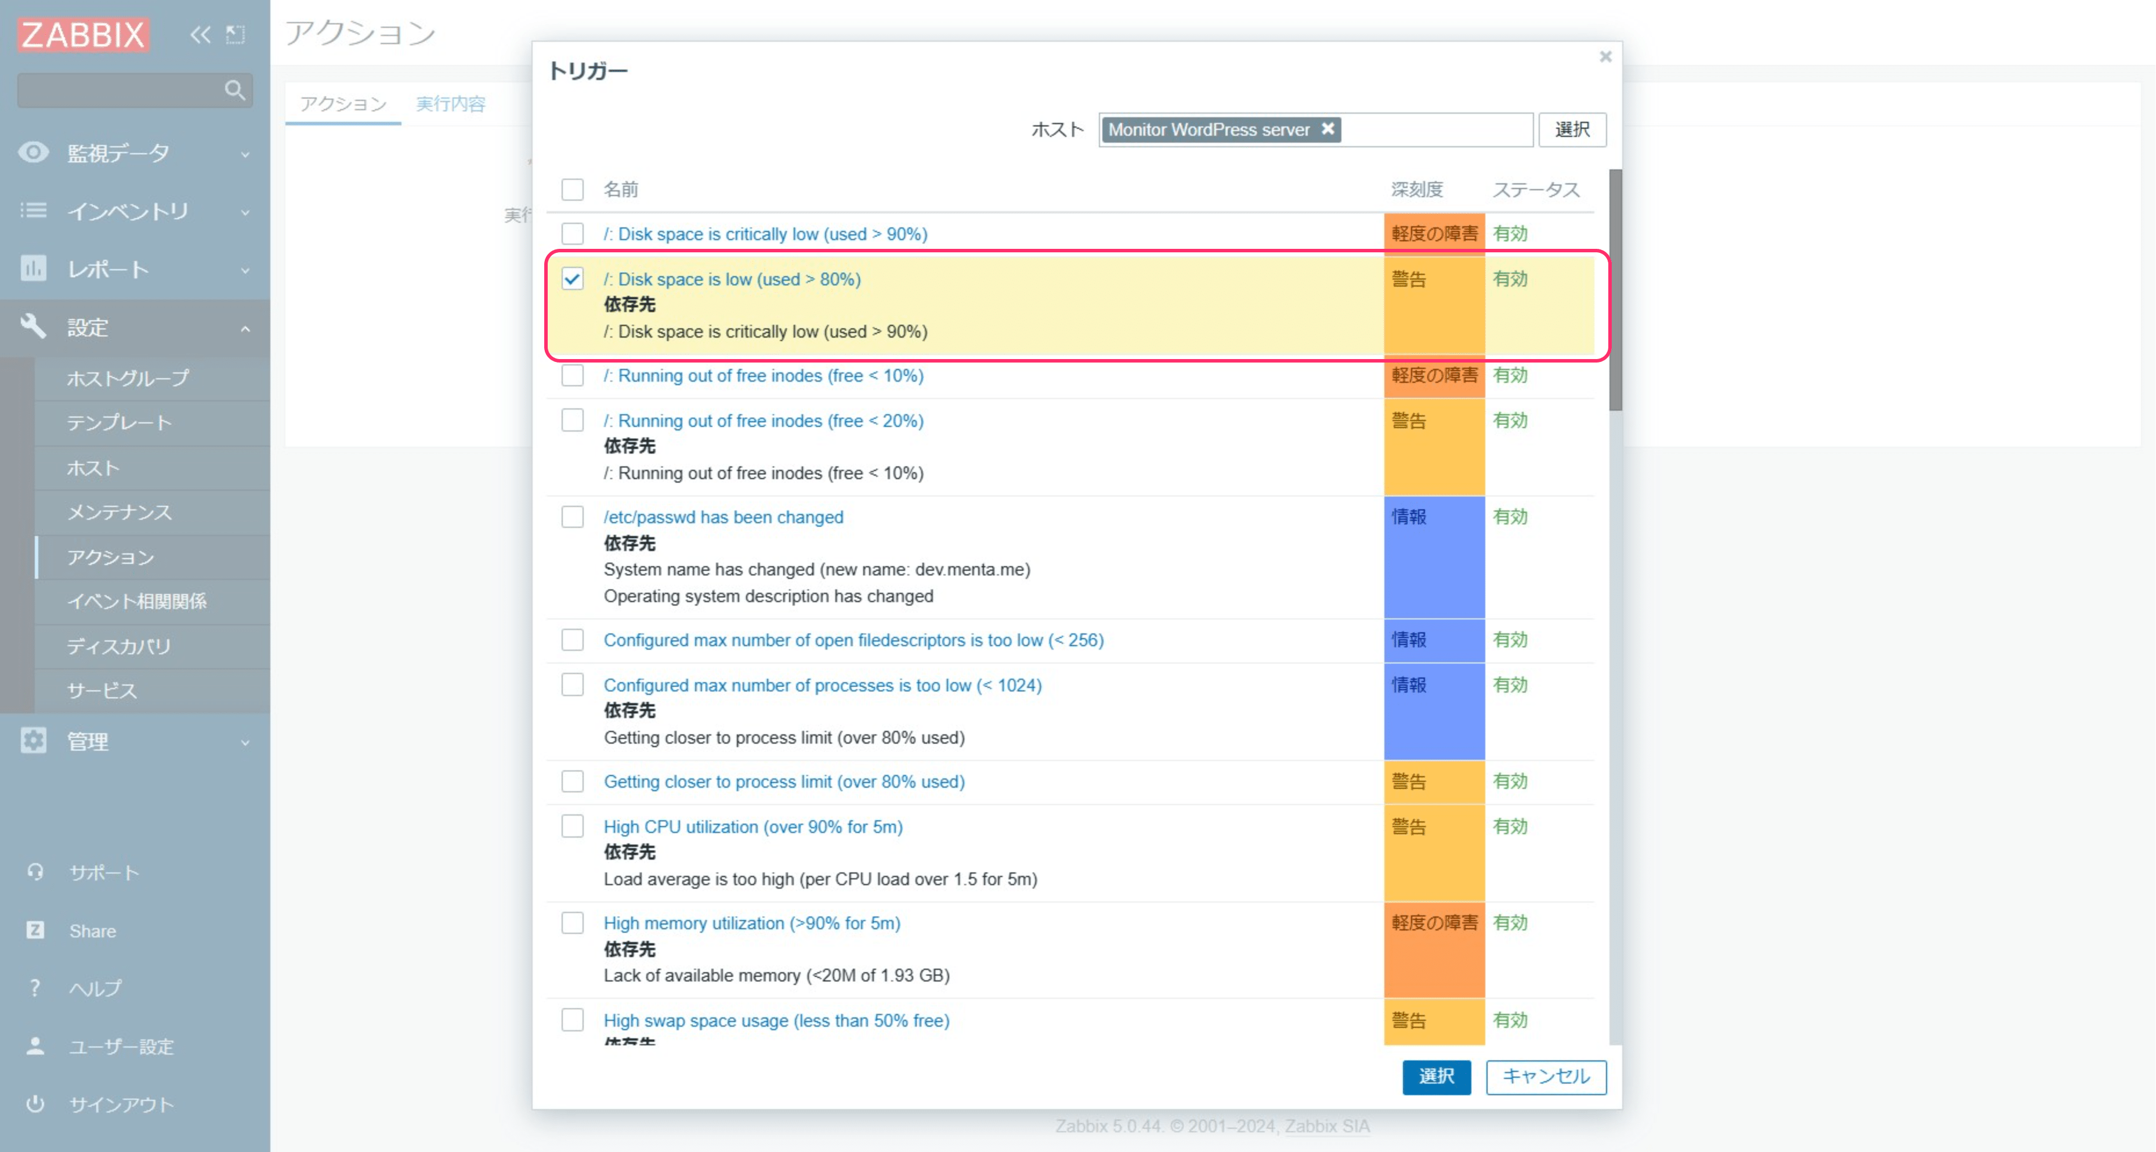Click the kiosk mode sidebar icon
Image resolution: width=2156 pixels, height=1152 pixels.
[236, 34]
